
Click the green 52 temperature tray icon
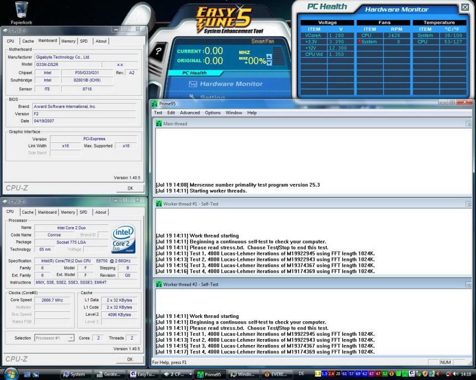coord(385,374)
